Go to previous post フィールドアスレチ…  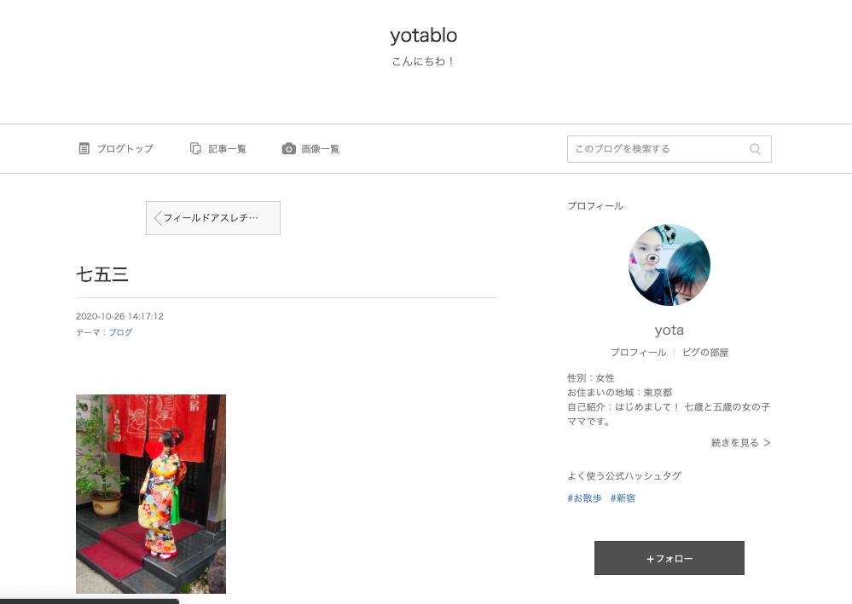point(213,218)
